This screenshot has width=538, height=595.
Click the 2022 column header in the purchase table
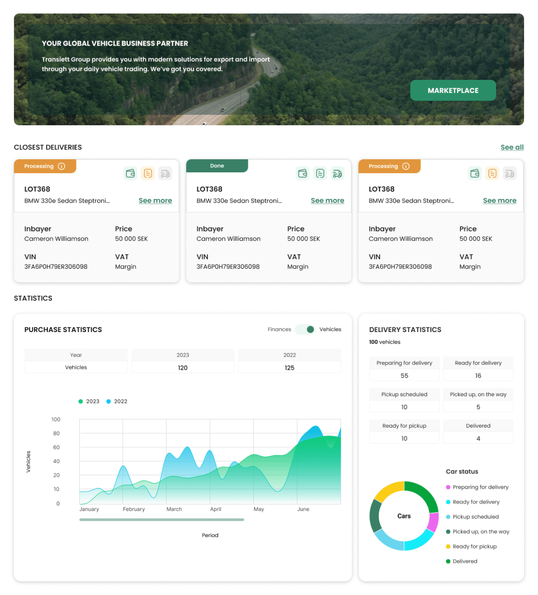(290, 355)
